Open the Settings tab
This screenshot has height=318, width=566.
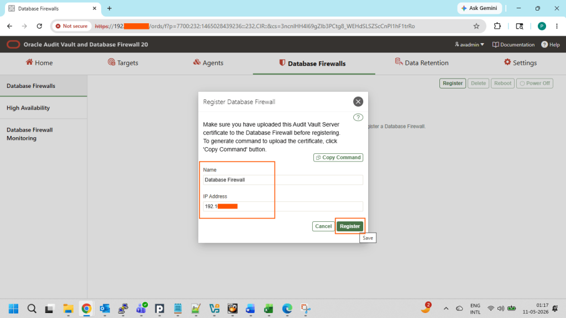520,63
